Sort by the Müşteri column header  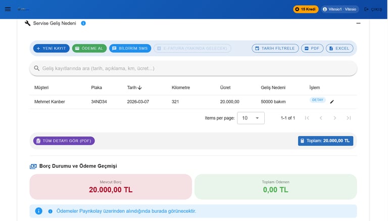click(41, 88)
